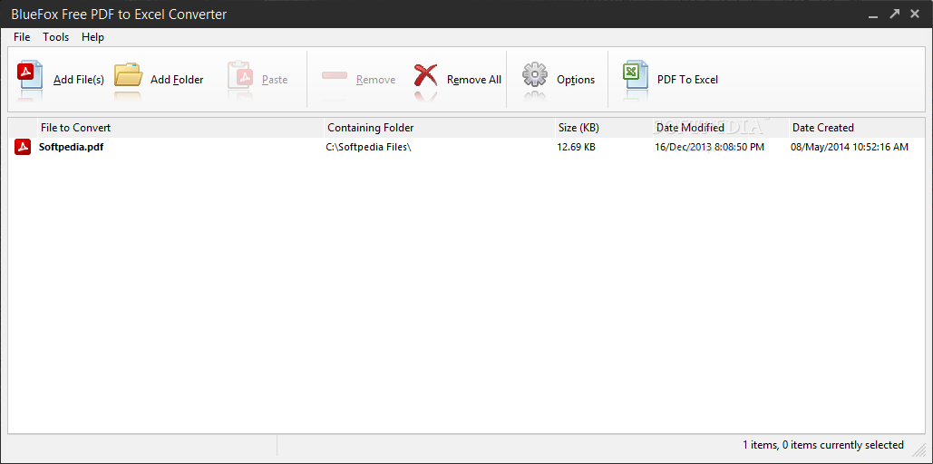Click the Paste label
The height and width of the screenshot is (464, 933).
(x=275, y=80)
